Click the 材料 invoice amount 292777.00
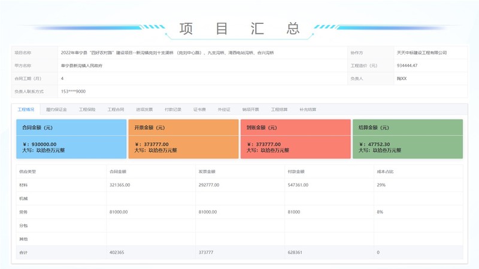 [208, 185]
